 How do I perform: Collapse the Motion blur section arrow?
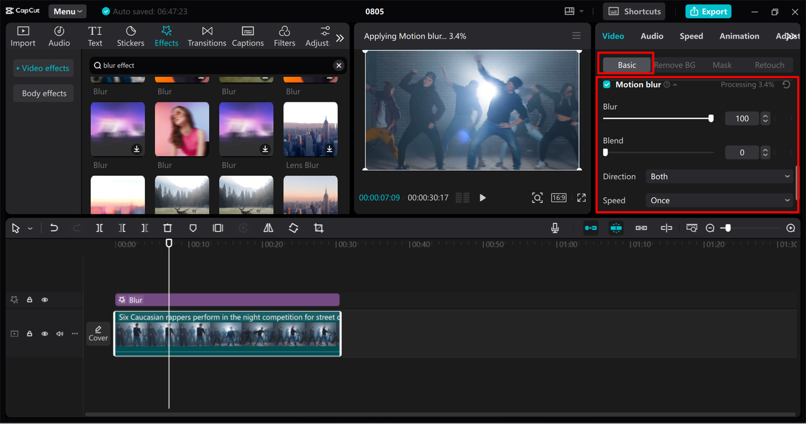(x=675, y=84)
